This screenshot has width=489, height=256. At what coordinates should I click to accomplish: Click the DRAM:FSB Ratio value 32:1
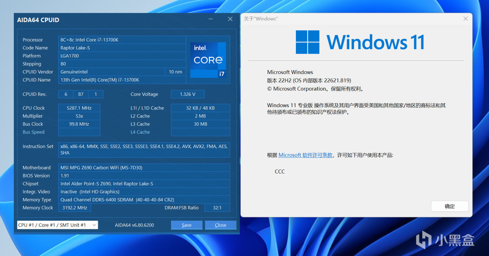click(x=217, y=208)
